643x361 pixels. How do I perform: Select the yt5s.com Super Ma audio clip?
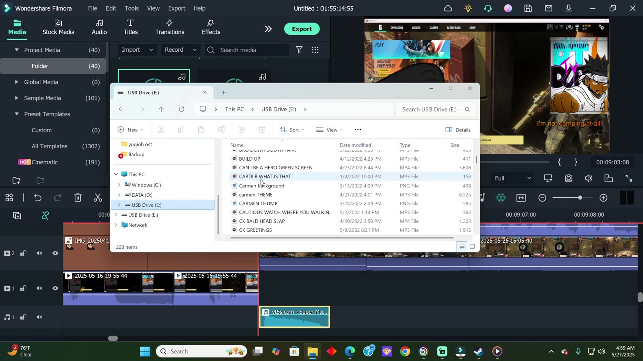pos(294,317)
